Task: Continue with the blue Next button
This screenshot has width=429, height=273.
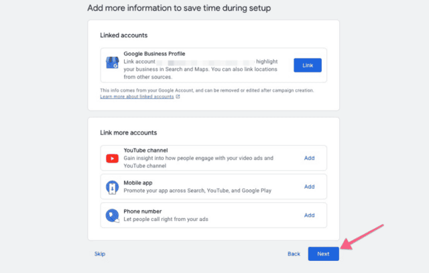Action: click(323, 254)
